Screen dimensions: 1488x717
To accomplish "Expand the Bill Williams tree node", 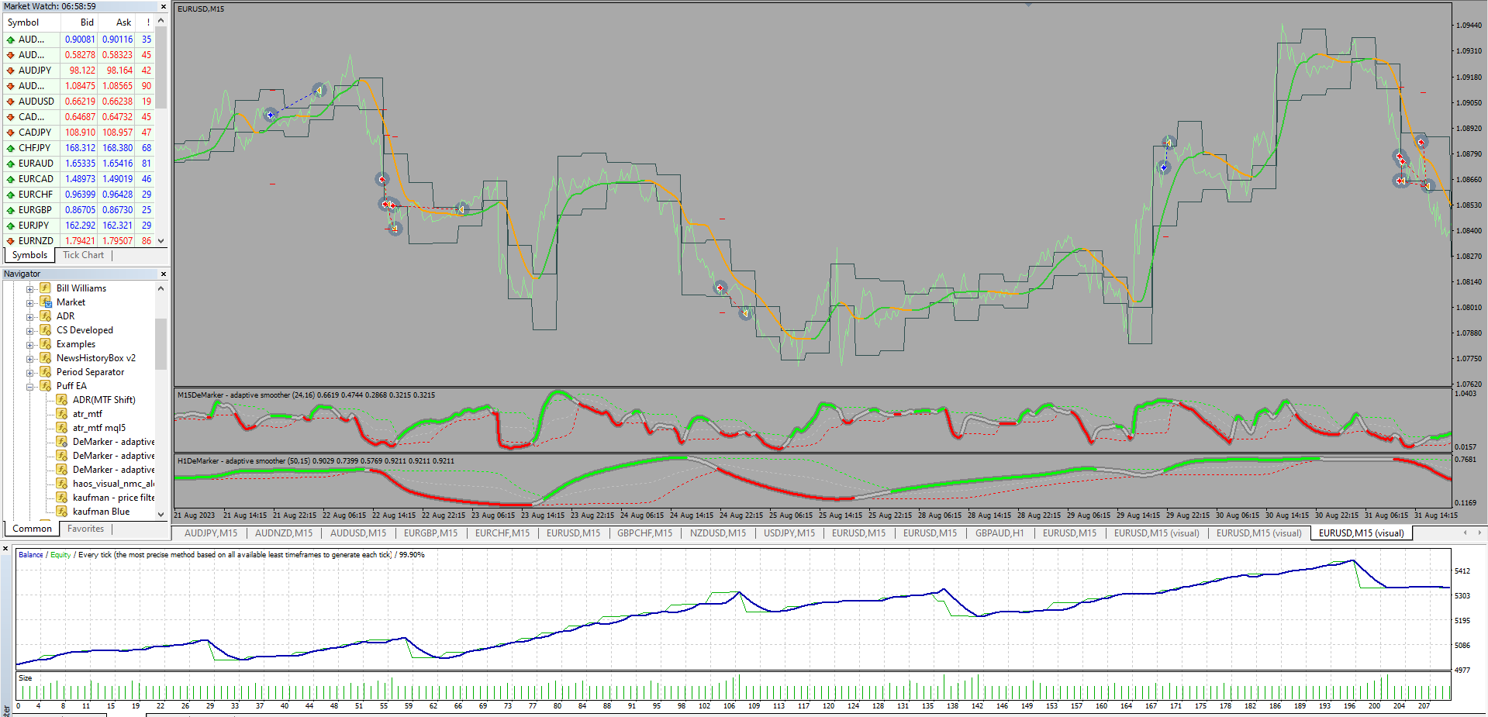I will coord(29,289).
